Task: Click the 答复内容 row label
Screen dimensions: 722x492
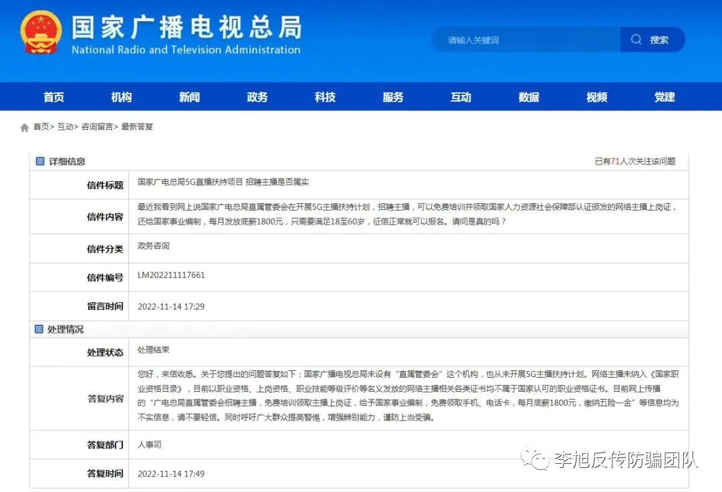Action: (106, 398)
